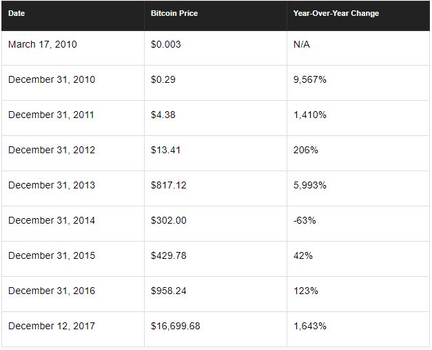This screenshot has height=350, width=432.
Task: Click the December 31, 2012 date
Action: coord(52,150)
